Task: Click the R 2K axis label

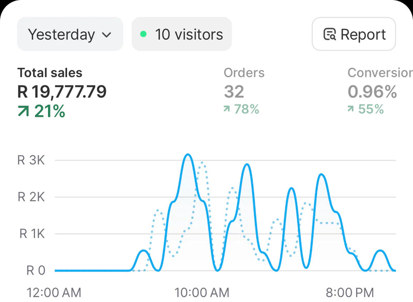Action: click(31, 197)
